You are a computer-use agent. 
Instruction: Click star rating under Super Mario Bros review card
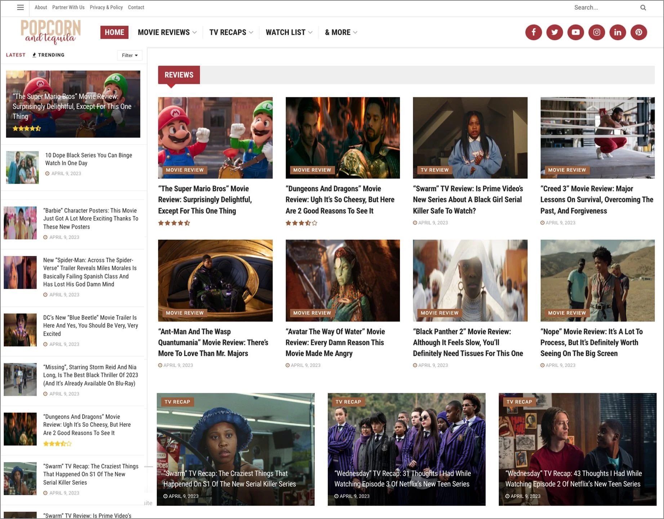click(174, 223)
